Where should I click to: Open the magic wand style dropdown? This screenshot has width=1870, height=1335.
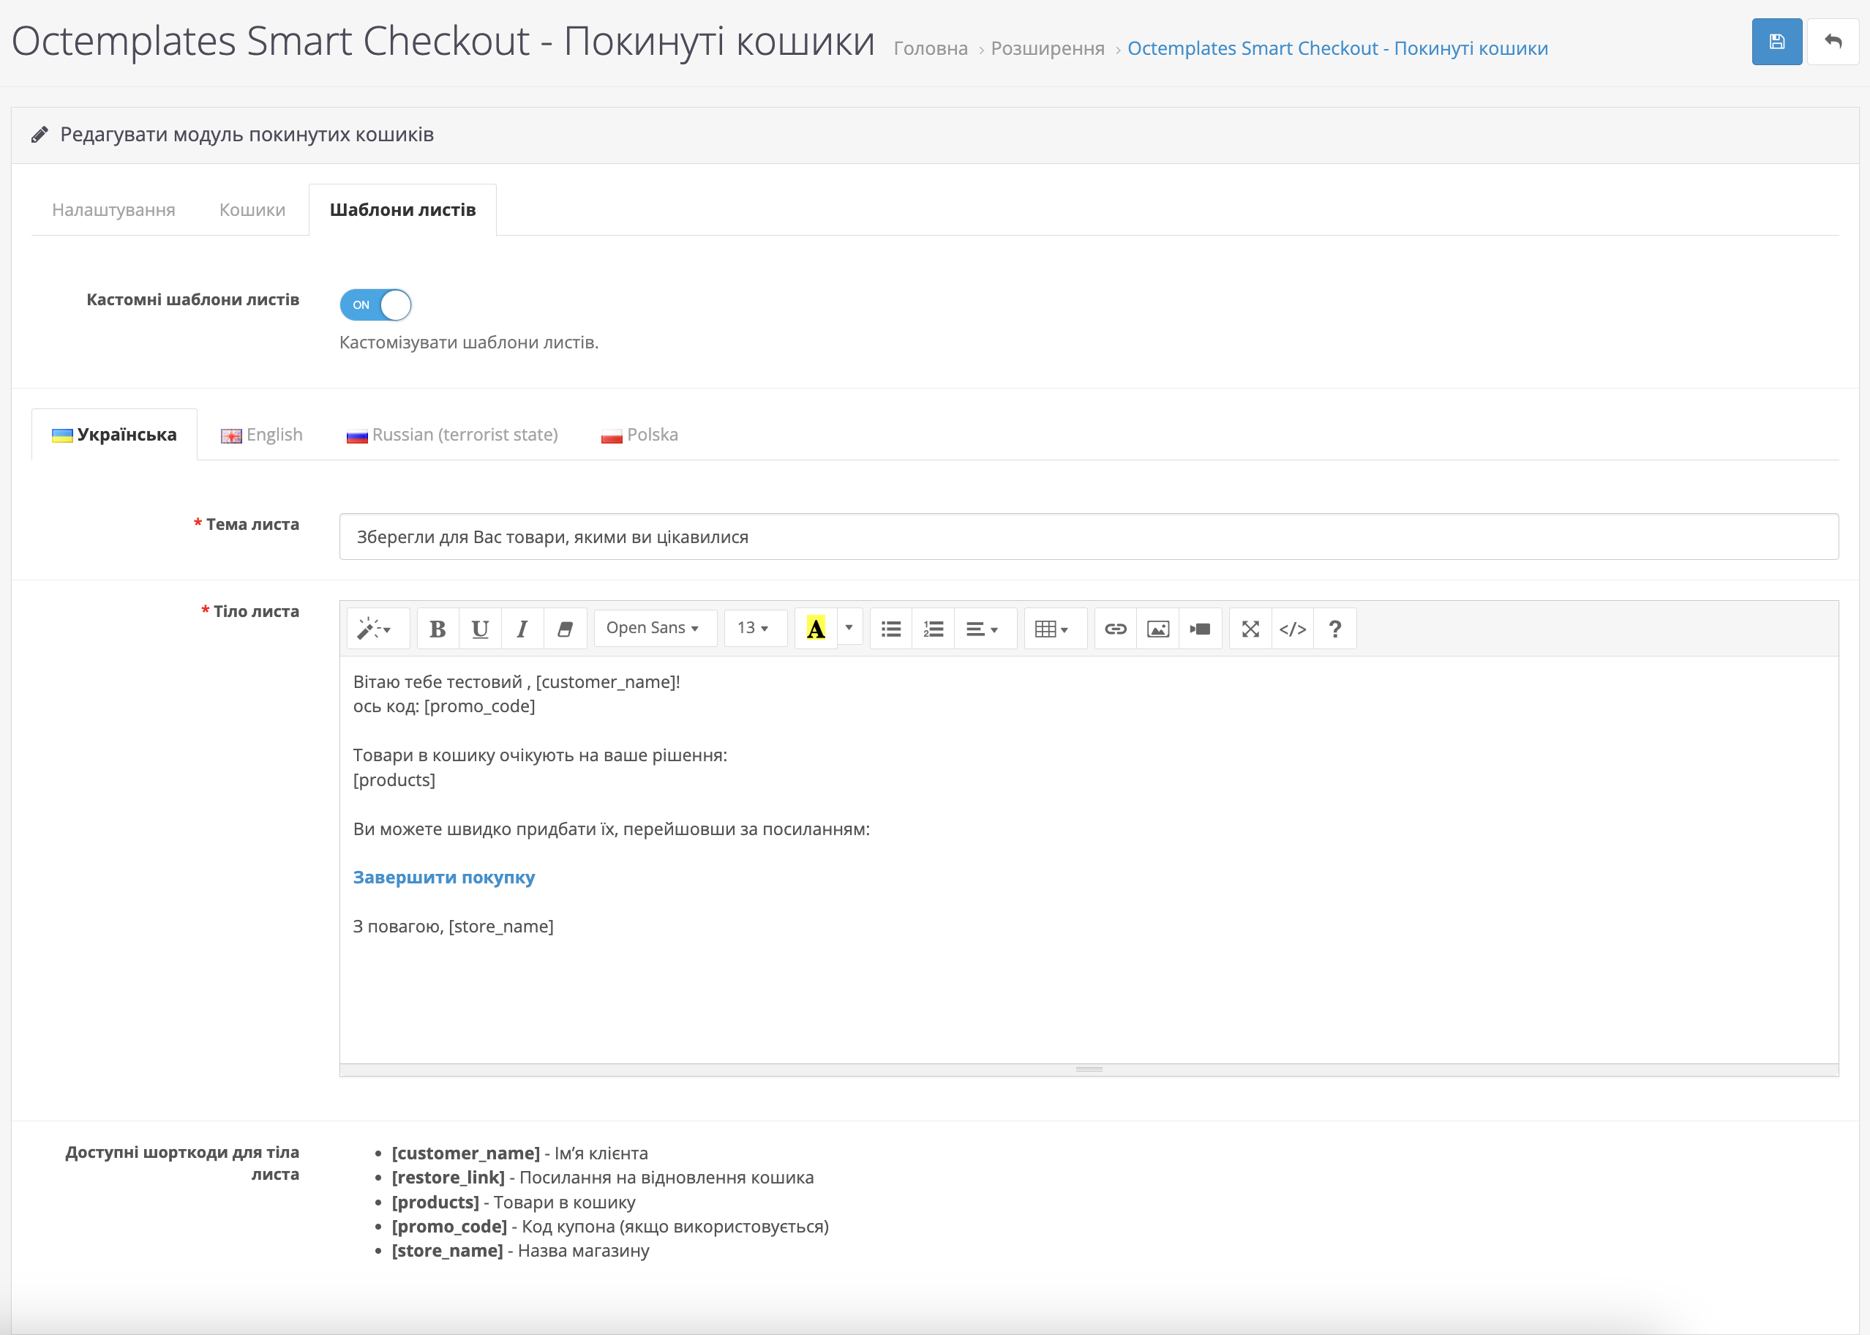[375, 629]
